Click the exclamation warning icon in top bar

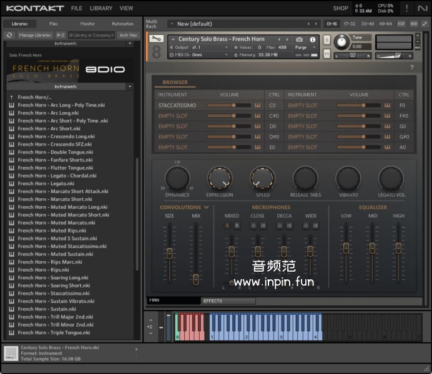point(406,8)
